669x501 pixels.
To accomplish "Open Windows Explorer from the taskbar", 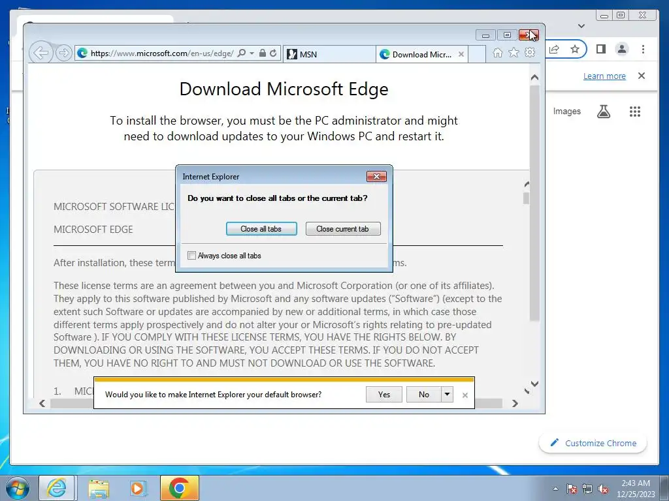I will (99, 488).
